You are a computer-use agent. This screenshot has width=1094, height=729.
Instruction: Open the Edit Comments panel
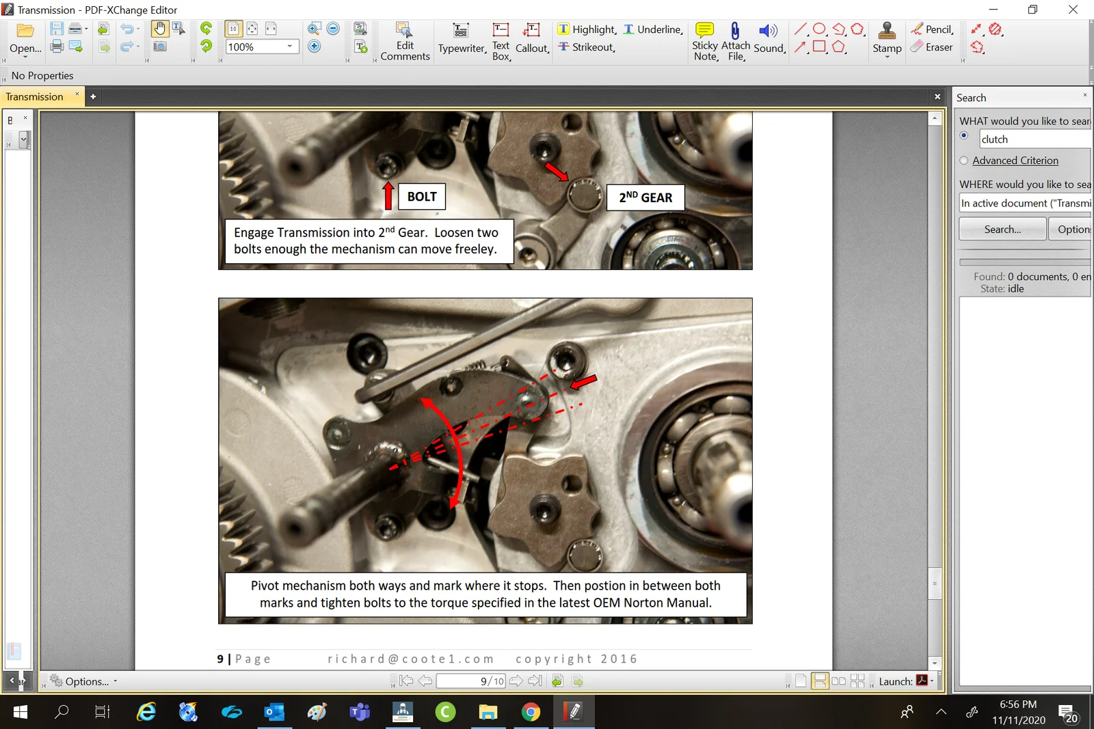click(x=404, y=41)
